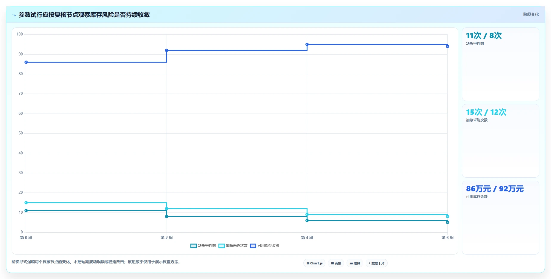This screenshot has width=551, height=279.
Task: Click the 表格 tag button
Action: click(336, 263)
